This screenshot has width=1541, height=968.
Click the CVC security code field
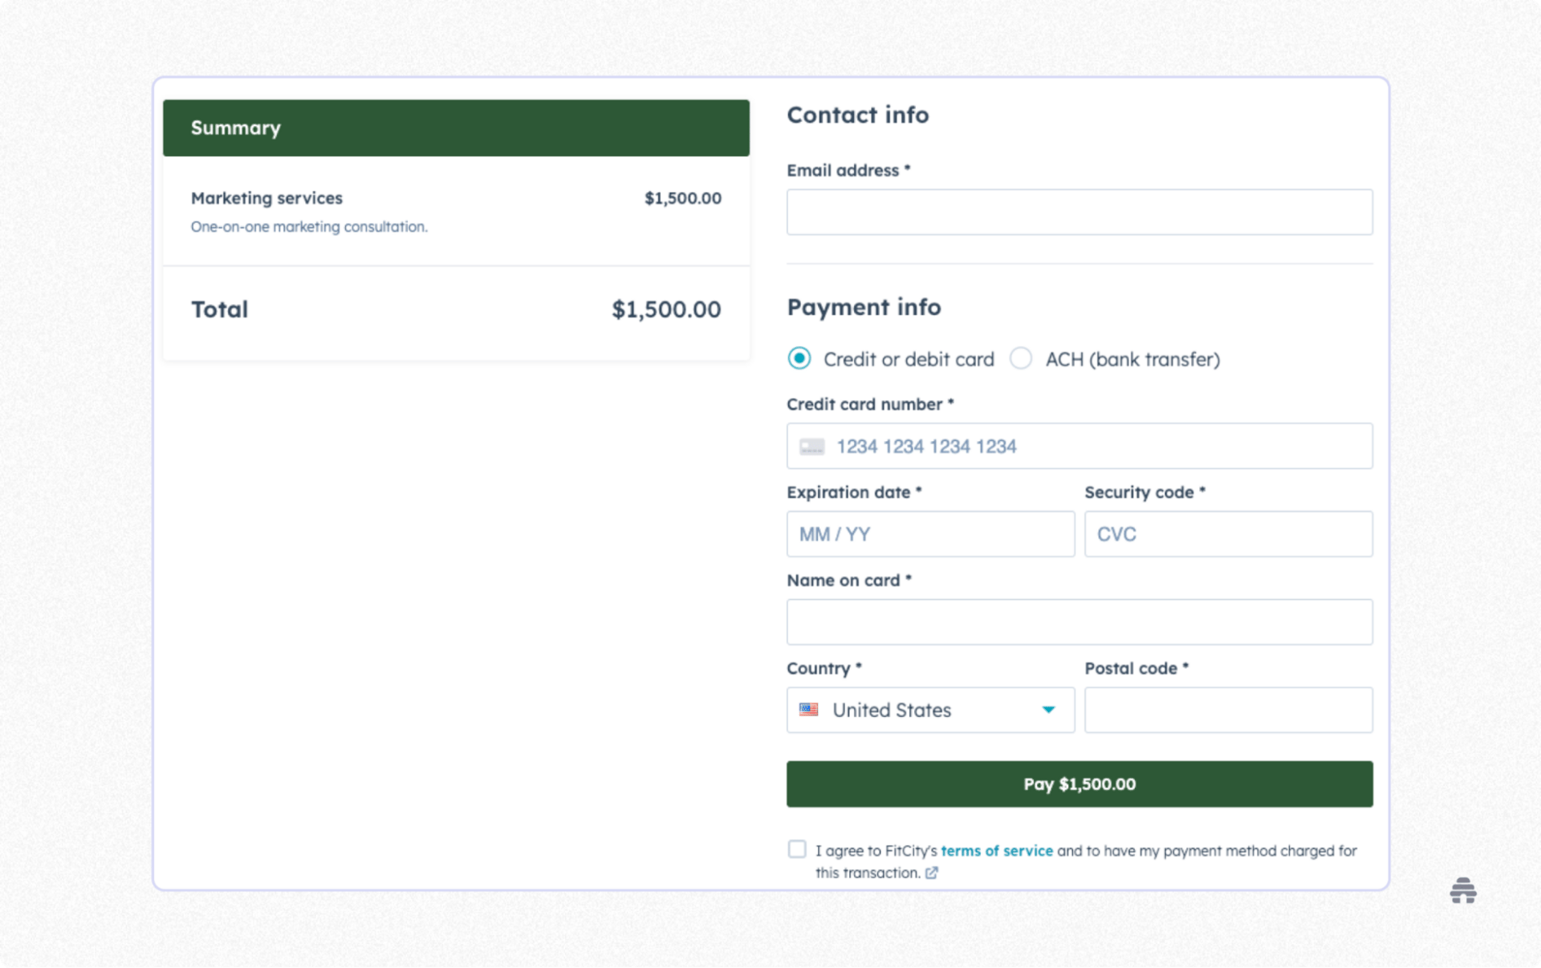(x=1228, y=533)
